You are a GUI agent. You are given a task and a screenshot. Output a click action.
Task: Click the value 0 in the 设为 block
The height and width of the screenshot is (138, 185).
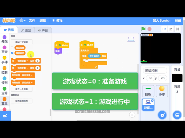pyautogui.click(x=38, y=61)
